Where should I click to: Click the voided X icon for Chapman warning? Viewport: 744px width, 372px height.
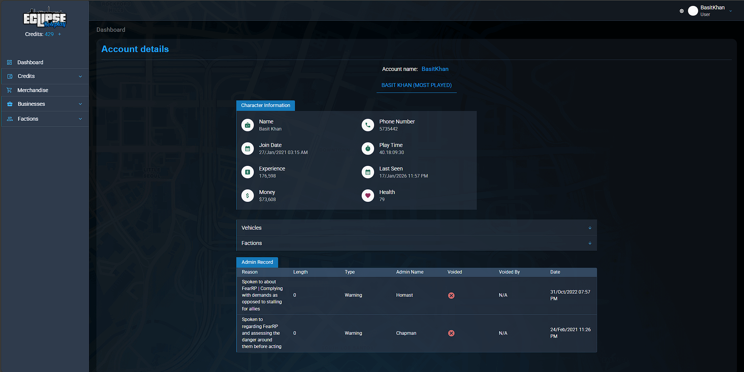coord(451,333)
